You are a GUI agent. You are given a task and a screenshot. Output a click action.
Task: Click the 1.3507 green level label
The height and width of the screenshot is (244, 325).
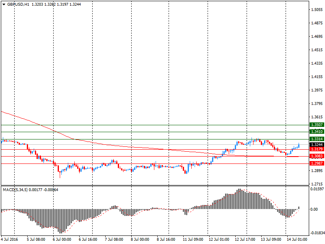pos(317,125)
